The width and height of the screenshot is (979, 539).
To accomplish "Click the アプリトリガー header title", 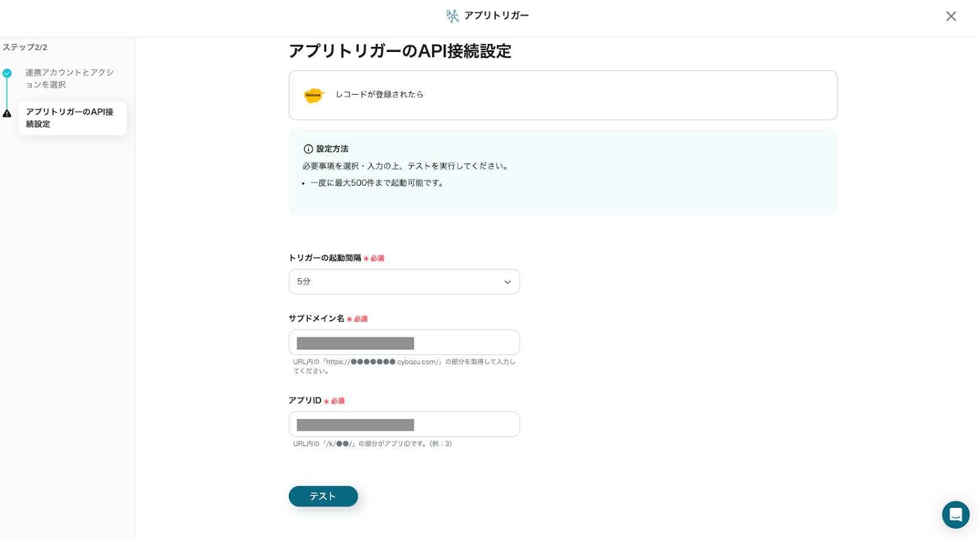I will (x=496, y=16).
